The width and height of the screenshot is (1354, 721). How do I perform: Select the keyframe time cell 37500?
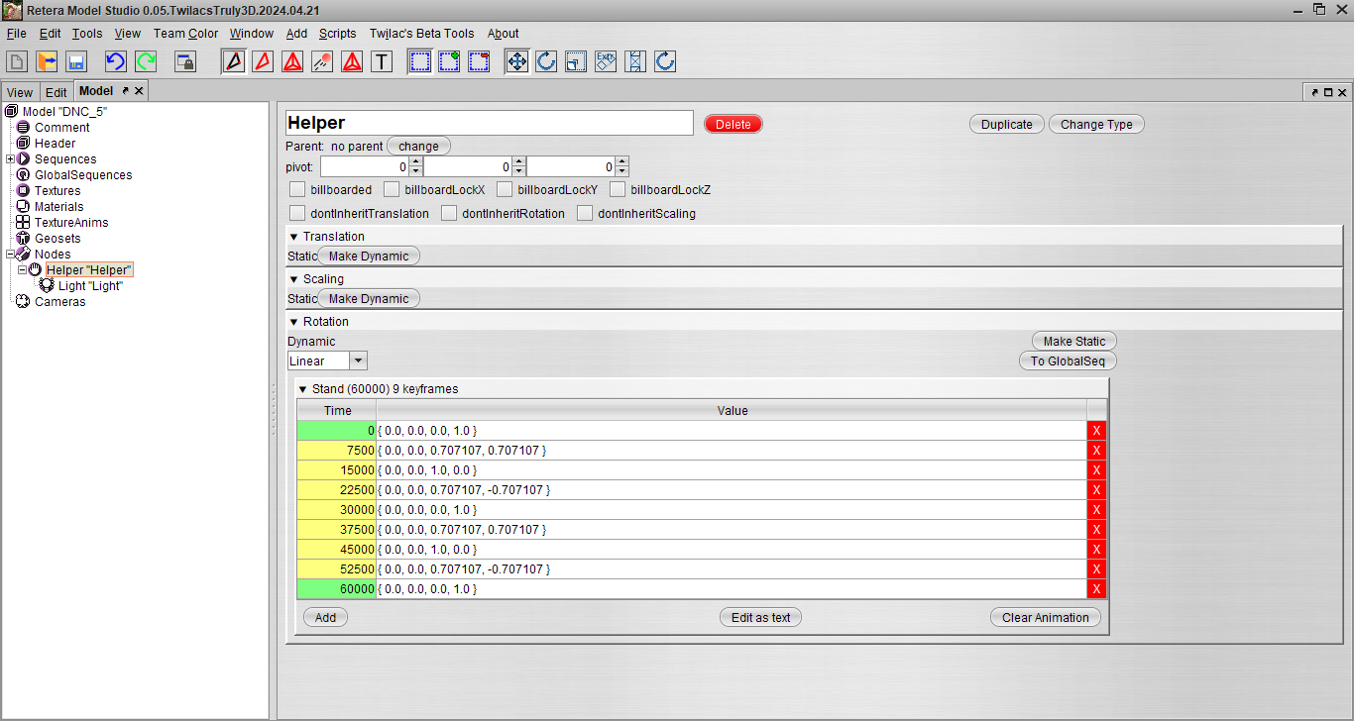coord(337,530)
